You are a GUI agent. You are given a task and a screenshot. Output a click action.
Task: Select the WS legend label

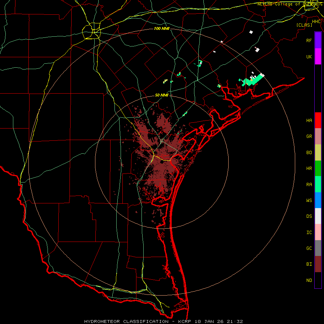pos(309,201)
